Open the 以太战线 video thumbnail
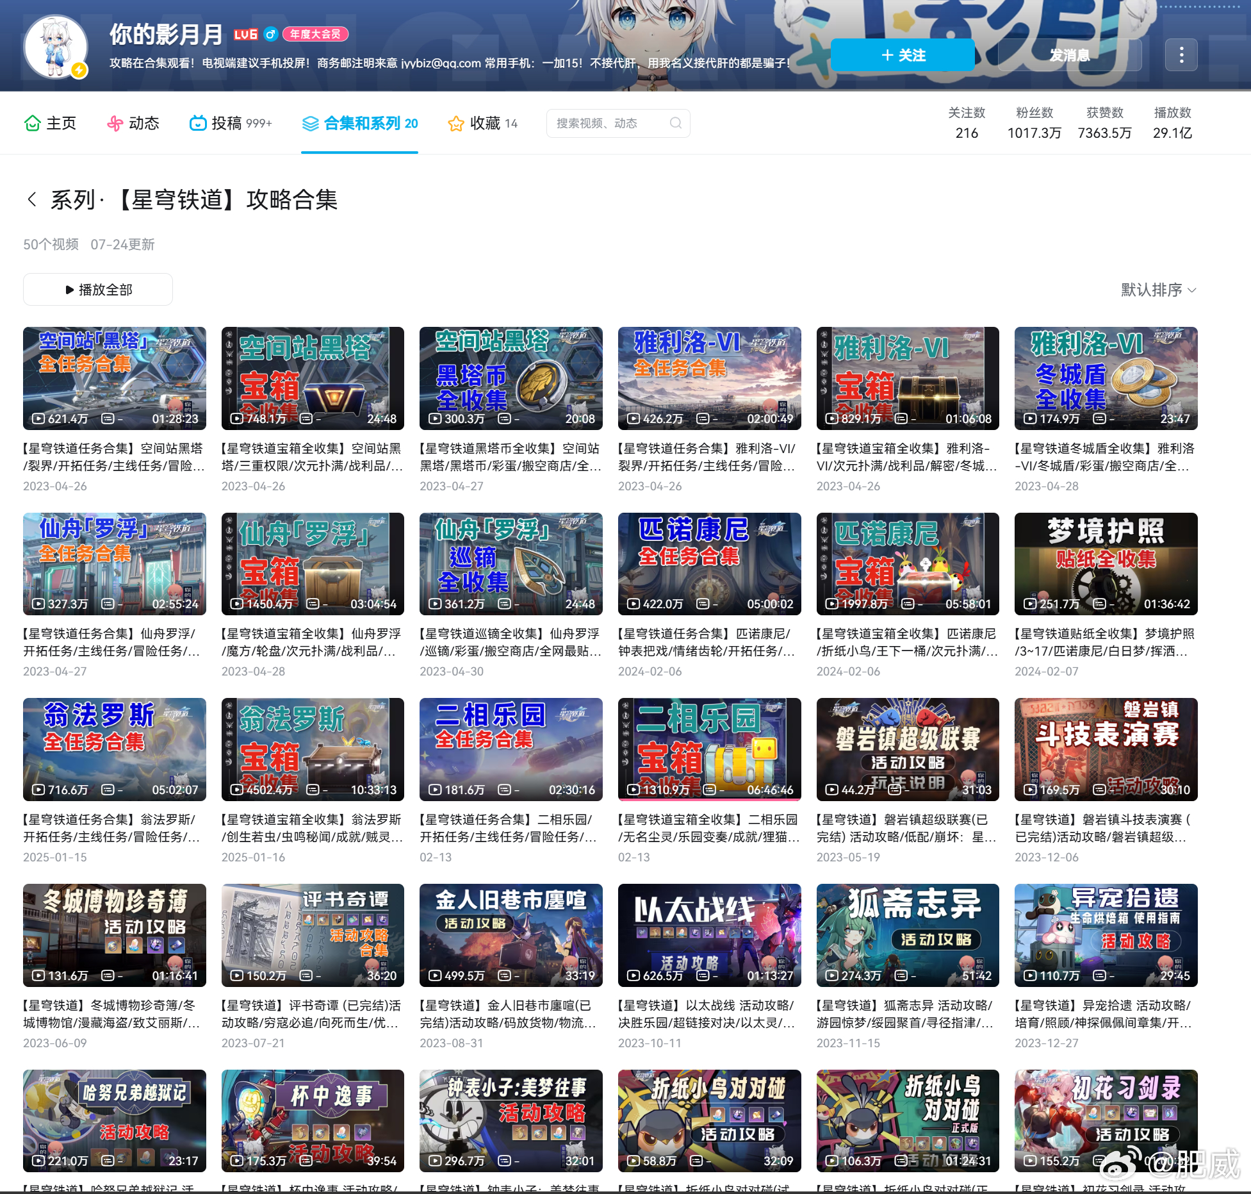Screen dimensions: 1251x1194 click(x=710, y=935)
